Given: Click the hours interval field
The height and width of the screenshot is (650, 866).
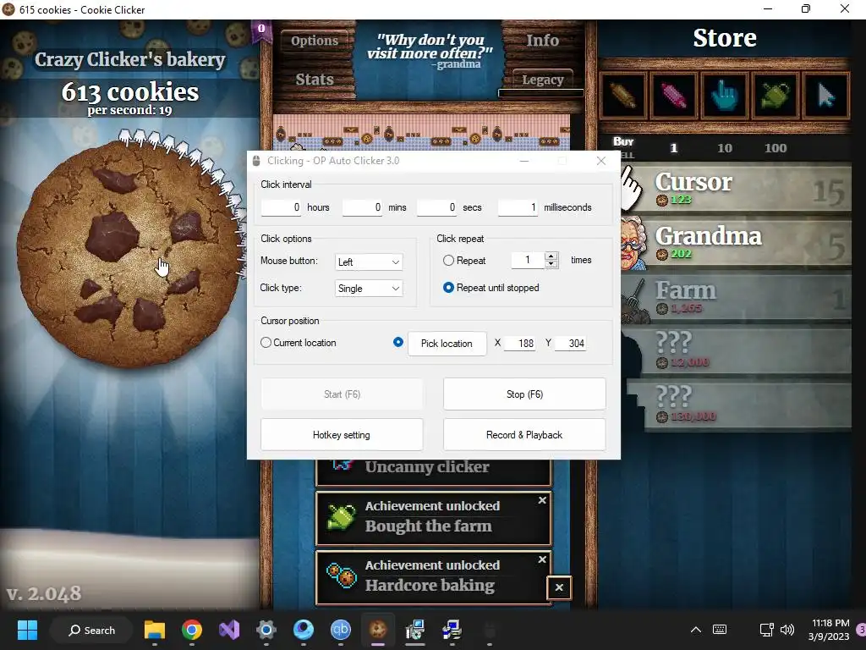Looking at the screenshot, I should point(281,207).
